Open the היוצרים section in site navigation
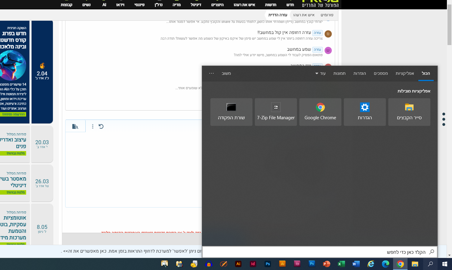This screenshot has width=452, height=270. 217,5
